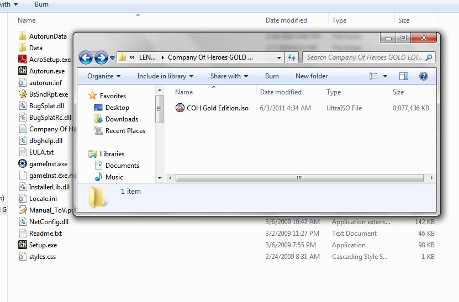Click the magnifier search icon

[429, 57]
